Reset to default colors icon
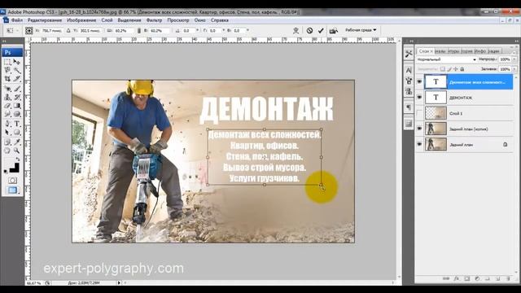 pyautogui.click(x=6, y=172)
